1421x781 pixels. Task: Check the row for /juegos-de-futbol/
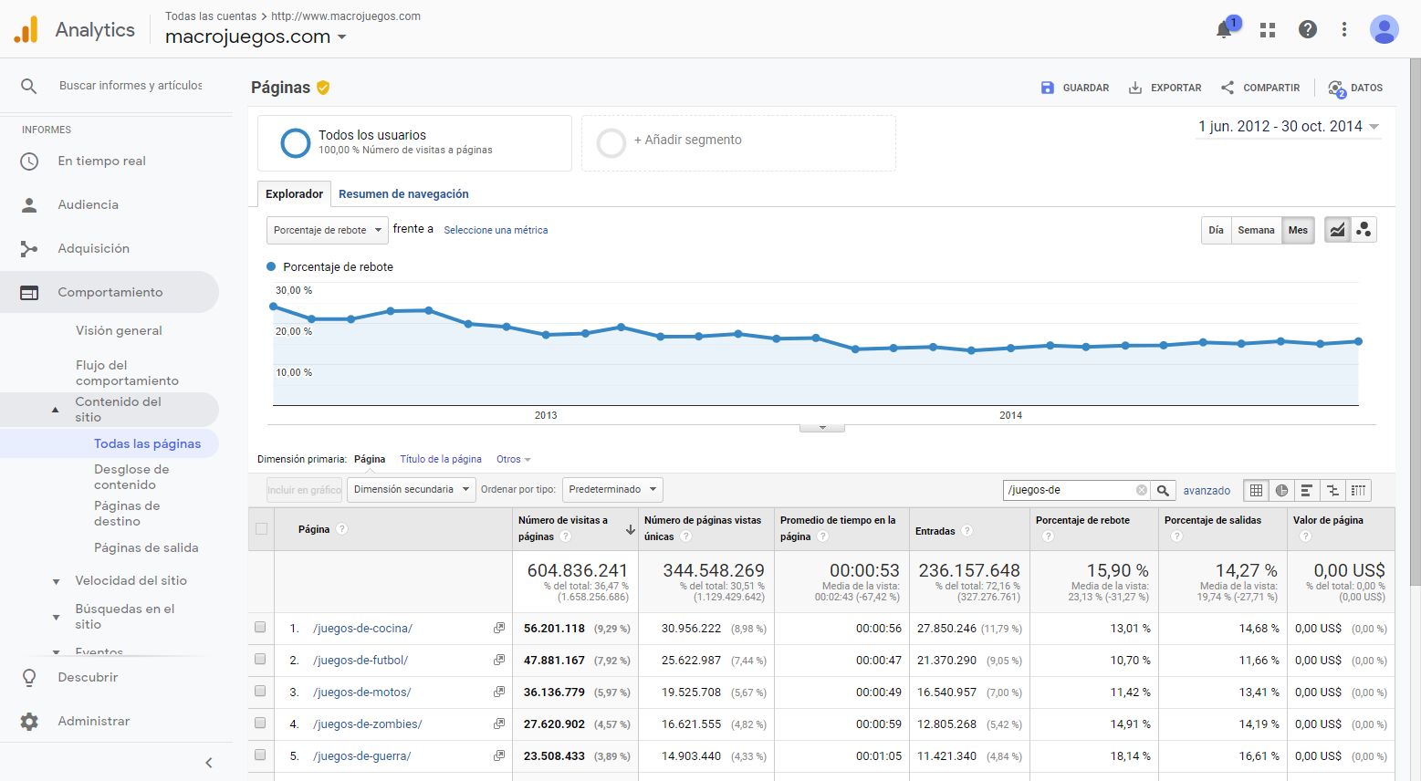[x=260, y=660]
